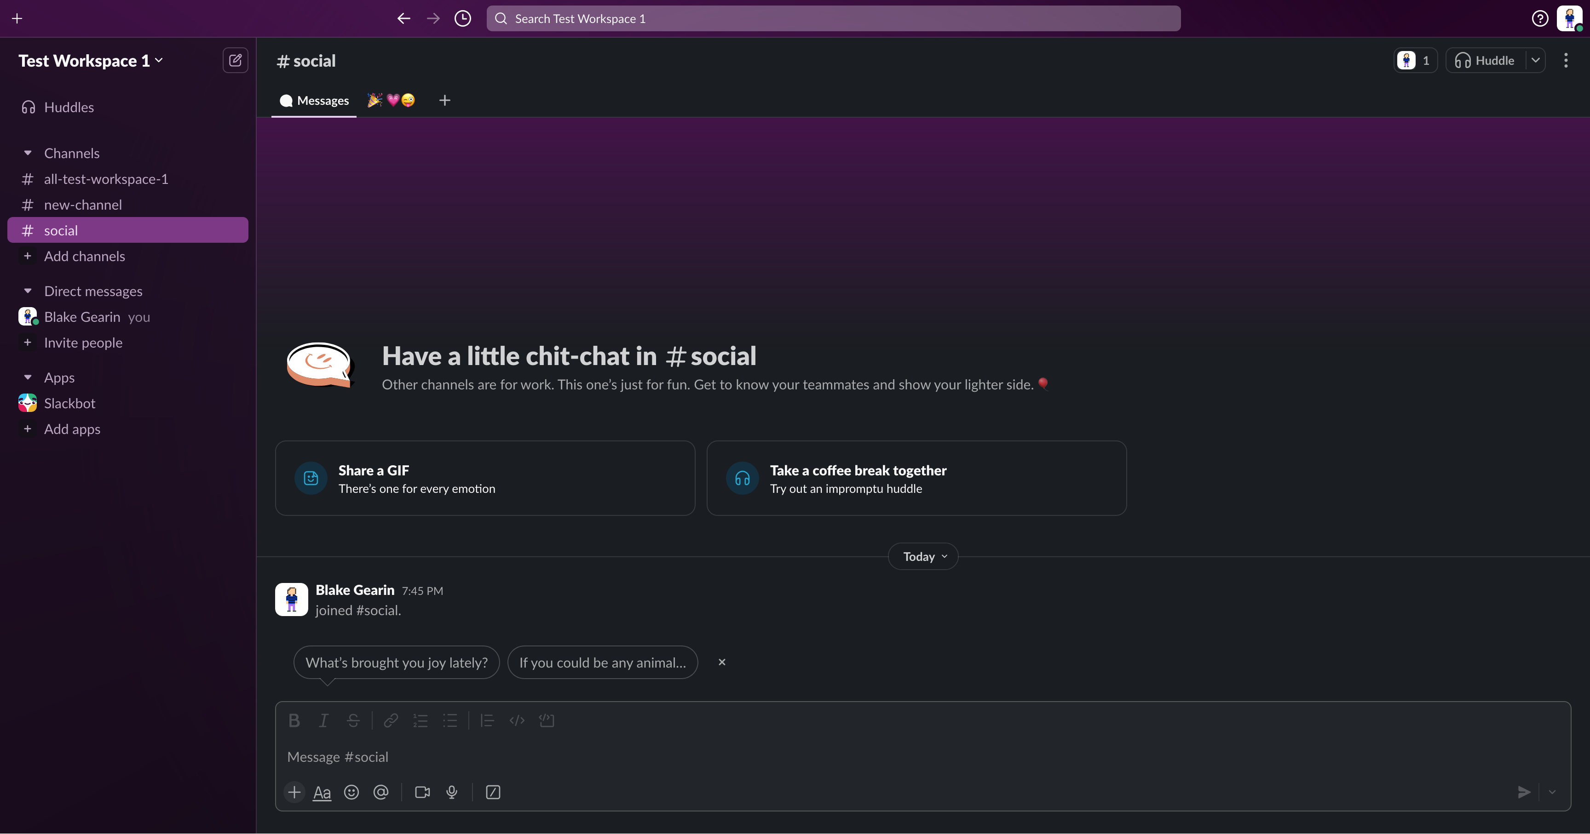Viewport: 1590px width, 834px height.
Task: Open the Today date dropdown
Action: [923, 556]
